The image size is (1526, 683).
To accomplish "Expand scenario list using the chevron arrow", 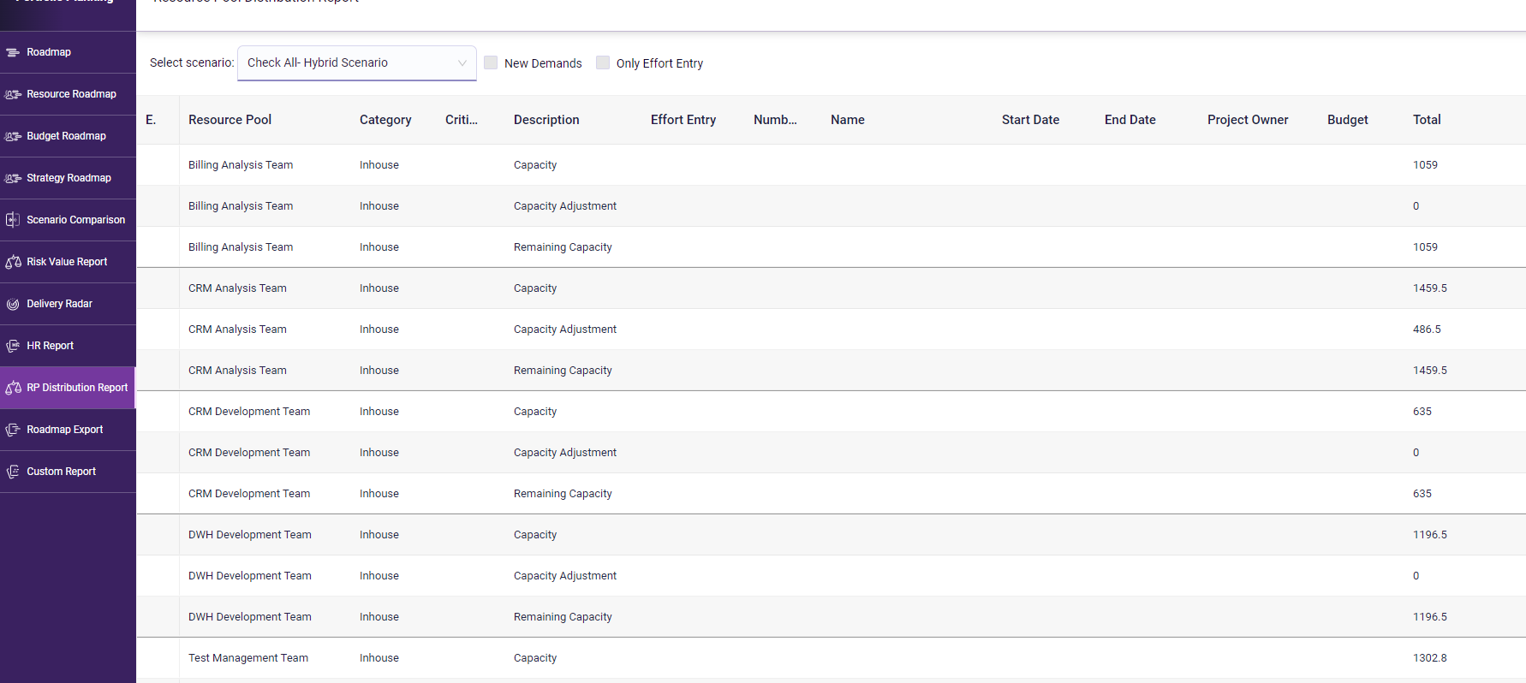I will click(462, 62).
